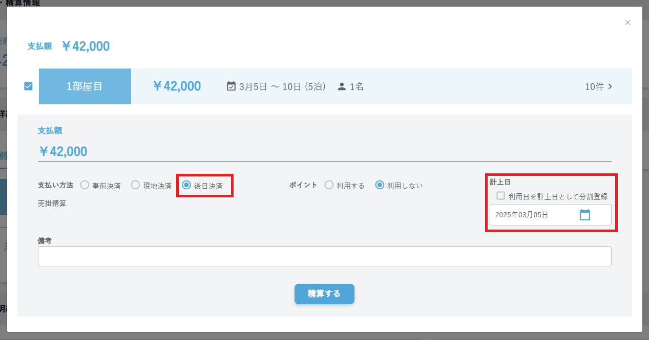Click the room total ￥42,000 in the header row
This screenshot has width=649, height=340.
point(177,86)
